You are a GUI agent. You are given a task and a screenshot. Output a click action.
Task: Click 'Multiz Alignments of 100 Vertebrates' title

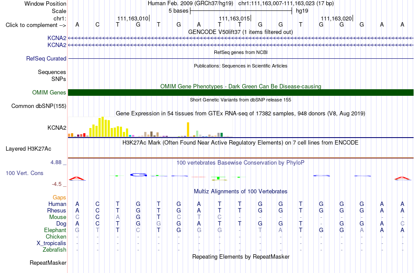tap(241, 191)
